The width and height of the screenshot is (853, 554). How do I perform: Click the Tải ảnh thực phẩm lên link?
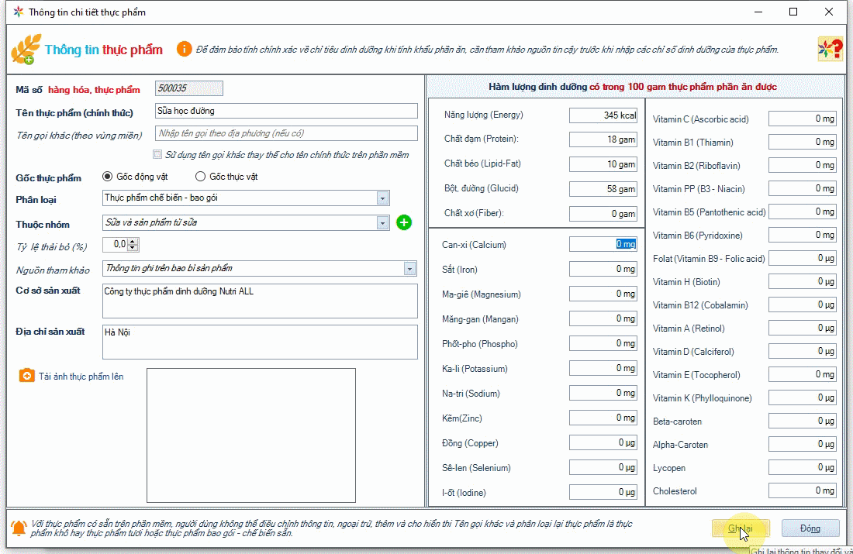point(81,377)
